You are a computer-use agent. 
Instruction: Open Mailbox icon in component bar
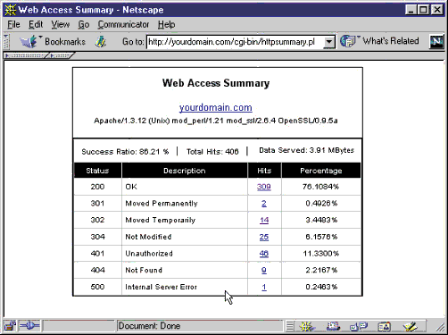click(333, 326)
